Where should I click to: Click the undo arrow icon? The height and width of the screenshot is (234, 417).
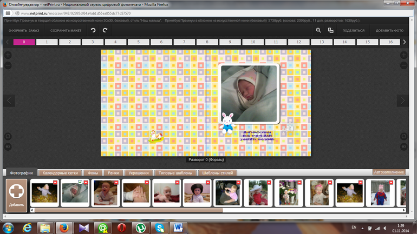[x=93, y=30]
